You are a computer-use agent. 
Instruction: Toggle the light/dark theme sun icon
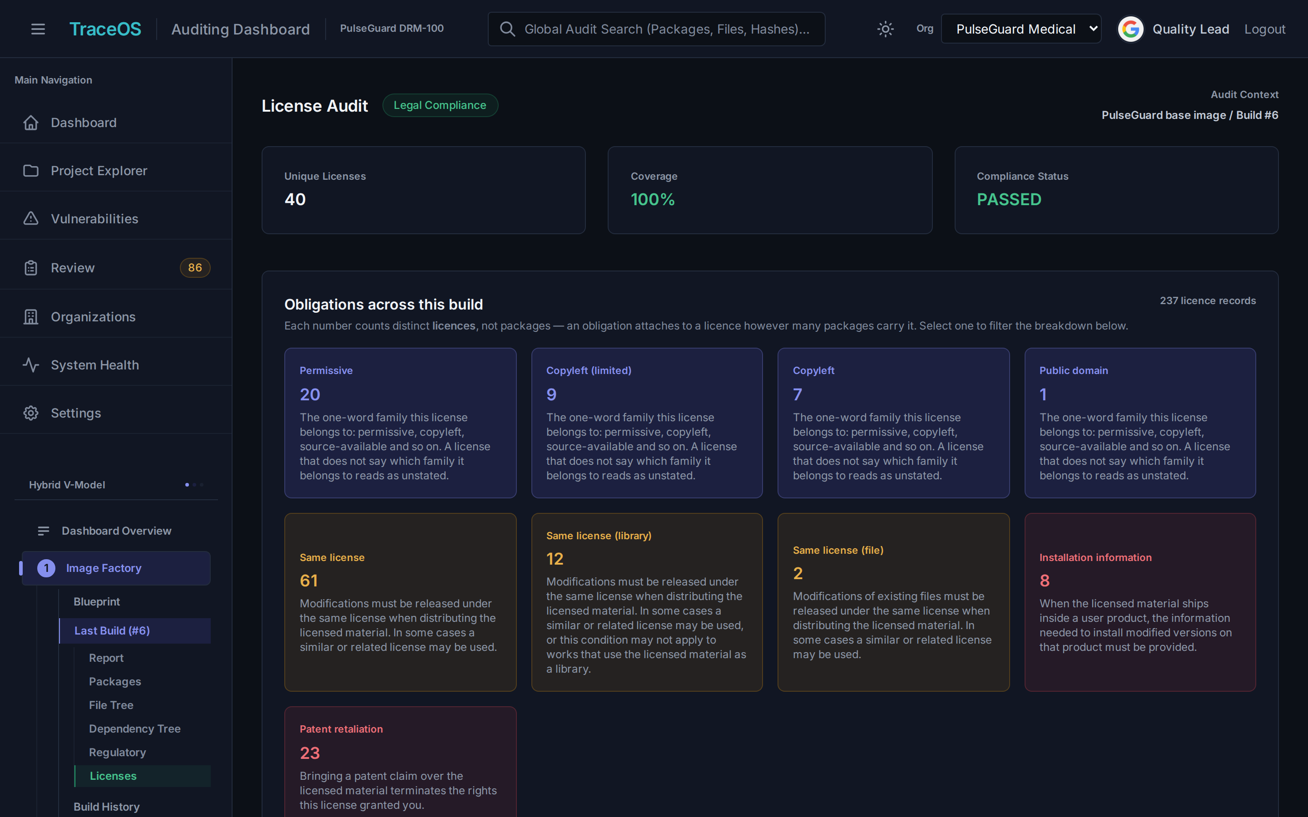coord(885,29)
